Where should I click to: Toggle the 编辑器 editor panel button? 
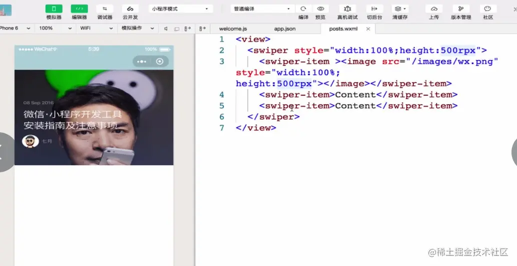pyautogui.click(x=79, y=9)
